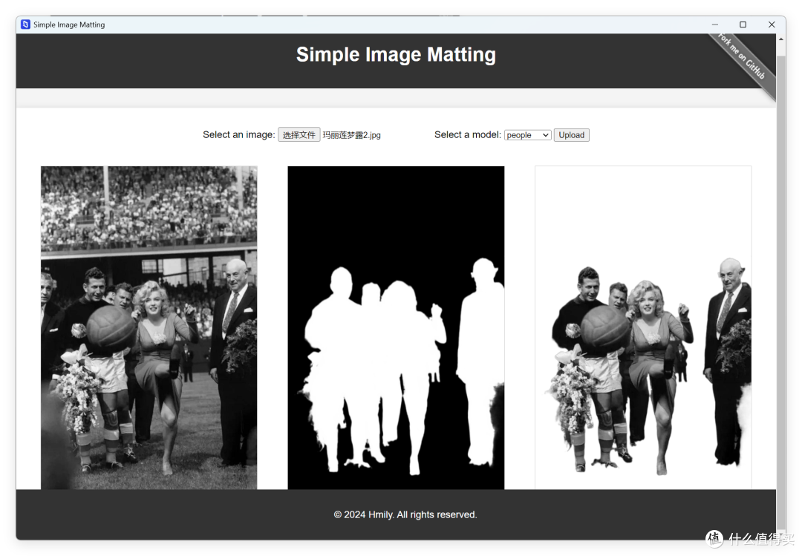
Task: Click the Select an image label
Action: point(239,134)
